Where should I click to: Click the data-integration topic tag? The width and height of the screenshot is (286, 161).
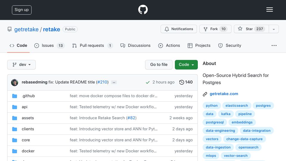(257, 131)
